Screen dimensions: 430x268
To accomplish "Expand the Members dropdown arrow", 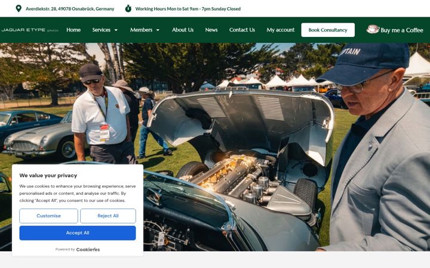I will click(158, 30).
